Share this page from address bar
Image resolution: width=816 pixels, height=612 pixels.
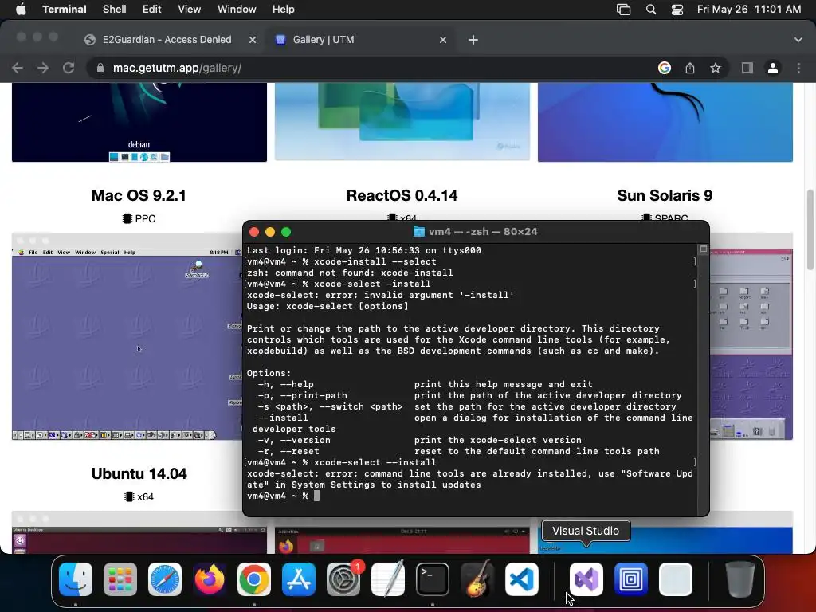click(x=690, y=68)
